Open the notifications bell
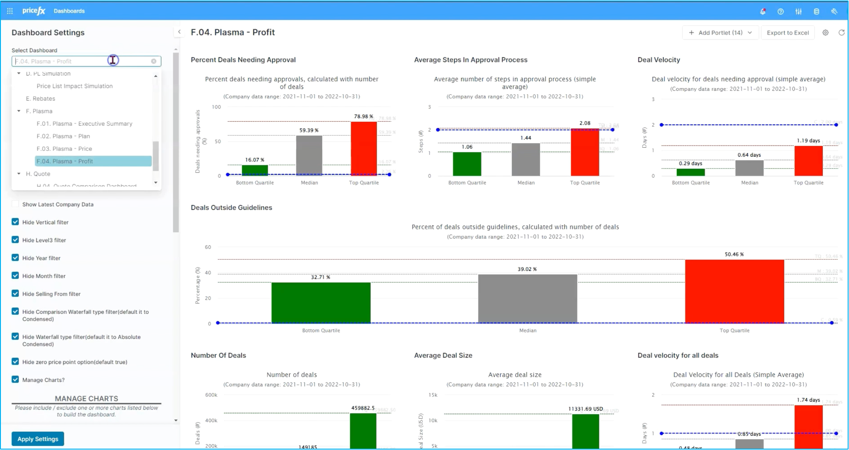 pos(763,11)
